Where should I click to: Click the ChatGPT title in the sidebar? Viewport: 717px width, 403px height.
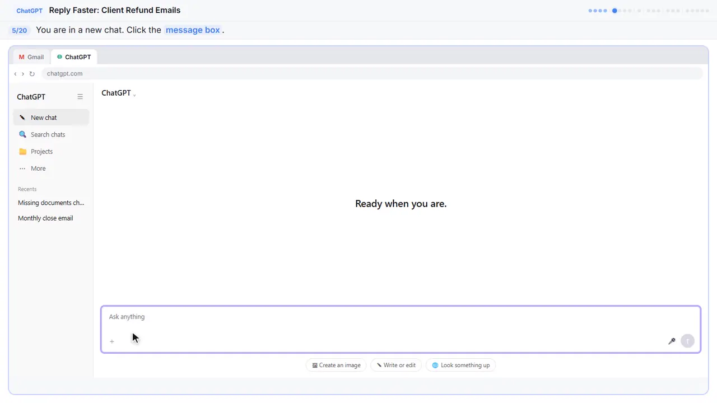click(x=31, y=97)
